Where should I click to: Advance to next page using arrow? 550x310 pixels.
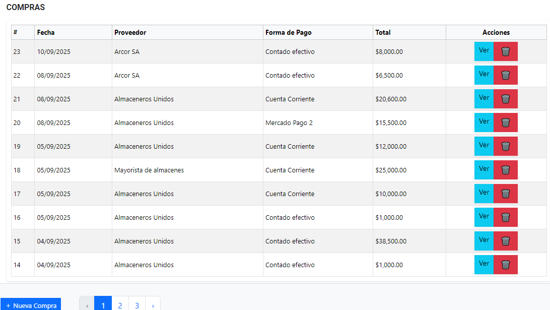click(x=153, y=305)
